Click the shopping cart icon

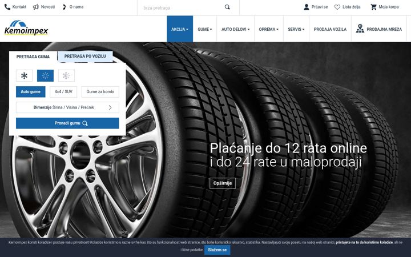(x=373, y=7)
